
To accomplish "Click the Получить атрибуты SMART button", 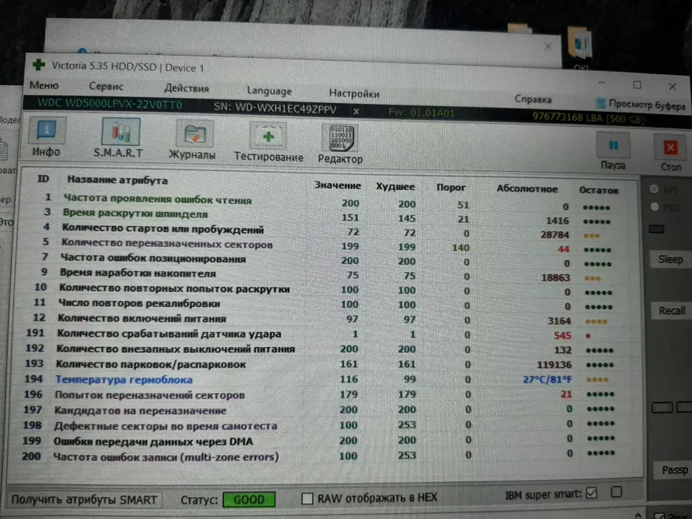I will pos(84,500).
